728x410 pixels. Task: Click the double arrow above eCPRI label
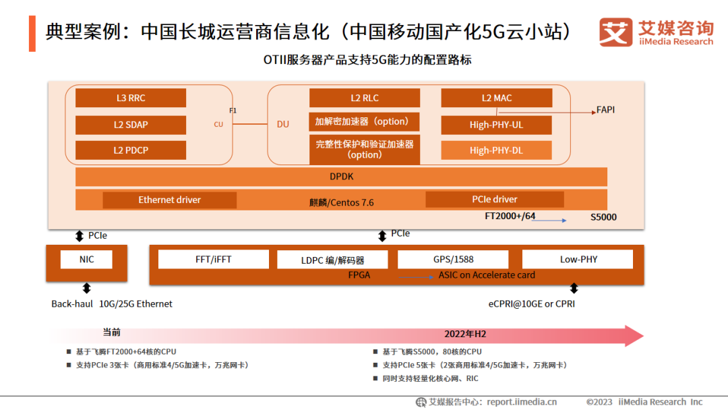pyautogui.click(x=574, y=289)
